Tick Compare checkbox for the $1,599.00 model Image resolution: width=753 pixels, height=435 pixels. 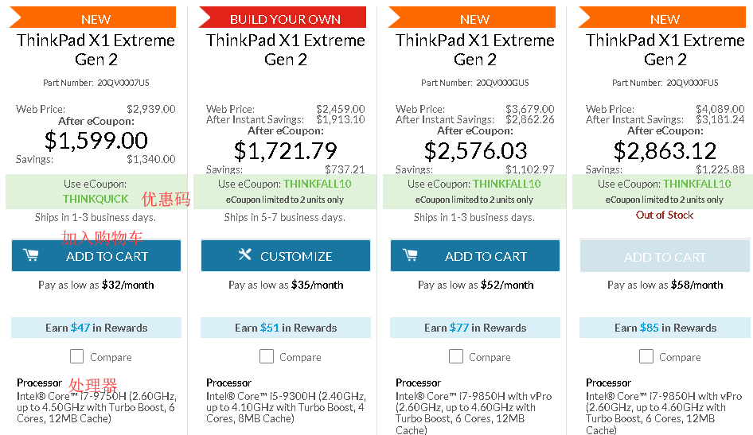pyautogui.click(x=77, y=357)
